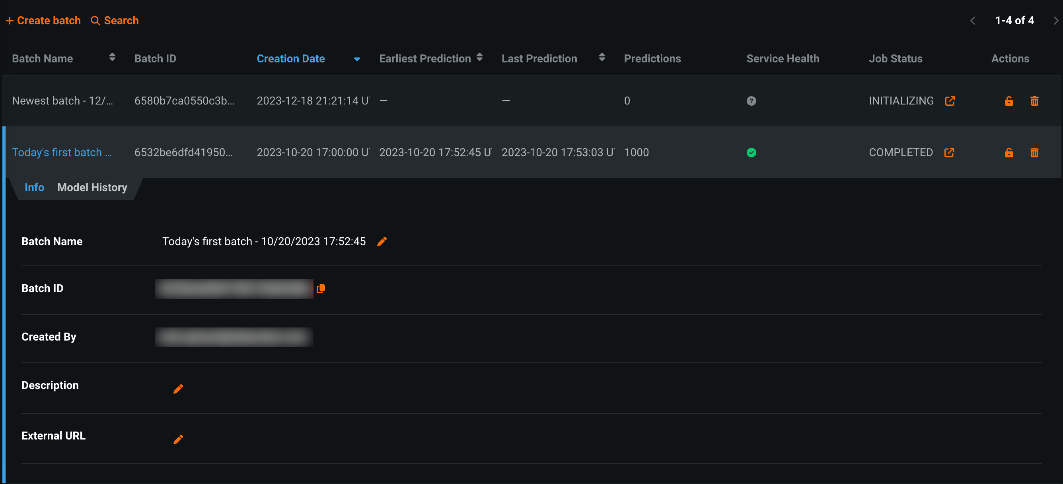The height and width of the screenshot is (484, 1063).
Task: Copy the Batch ID to clipboard
Action: [x=321, y=288]
